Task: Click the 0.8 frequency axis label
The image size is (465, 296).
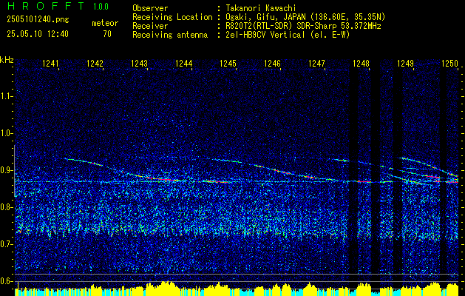Action: pyautogui.click(x=7, y=207)
